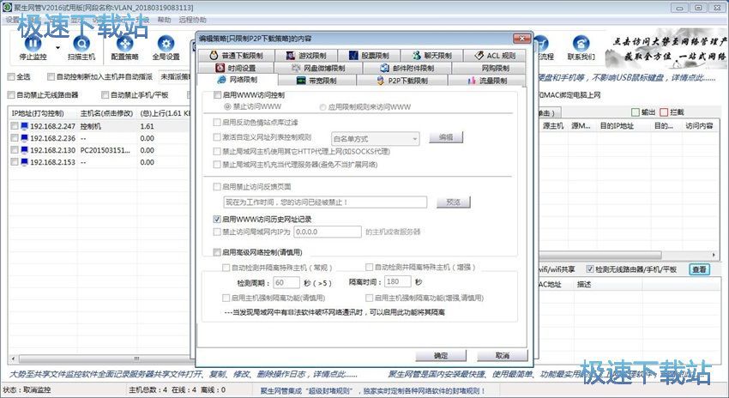Click computer icon of host 192.168.2.247
This screenshot has height=398, width=729.
pos(25,126)
